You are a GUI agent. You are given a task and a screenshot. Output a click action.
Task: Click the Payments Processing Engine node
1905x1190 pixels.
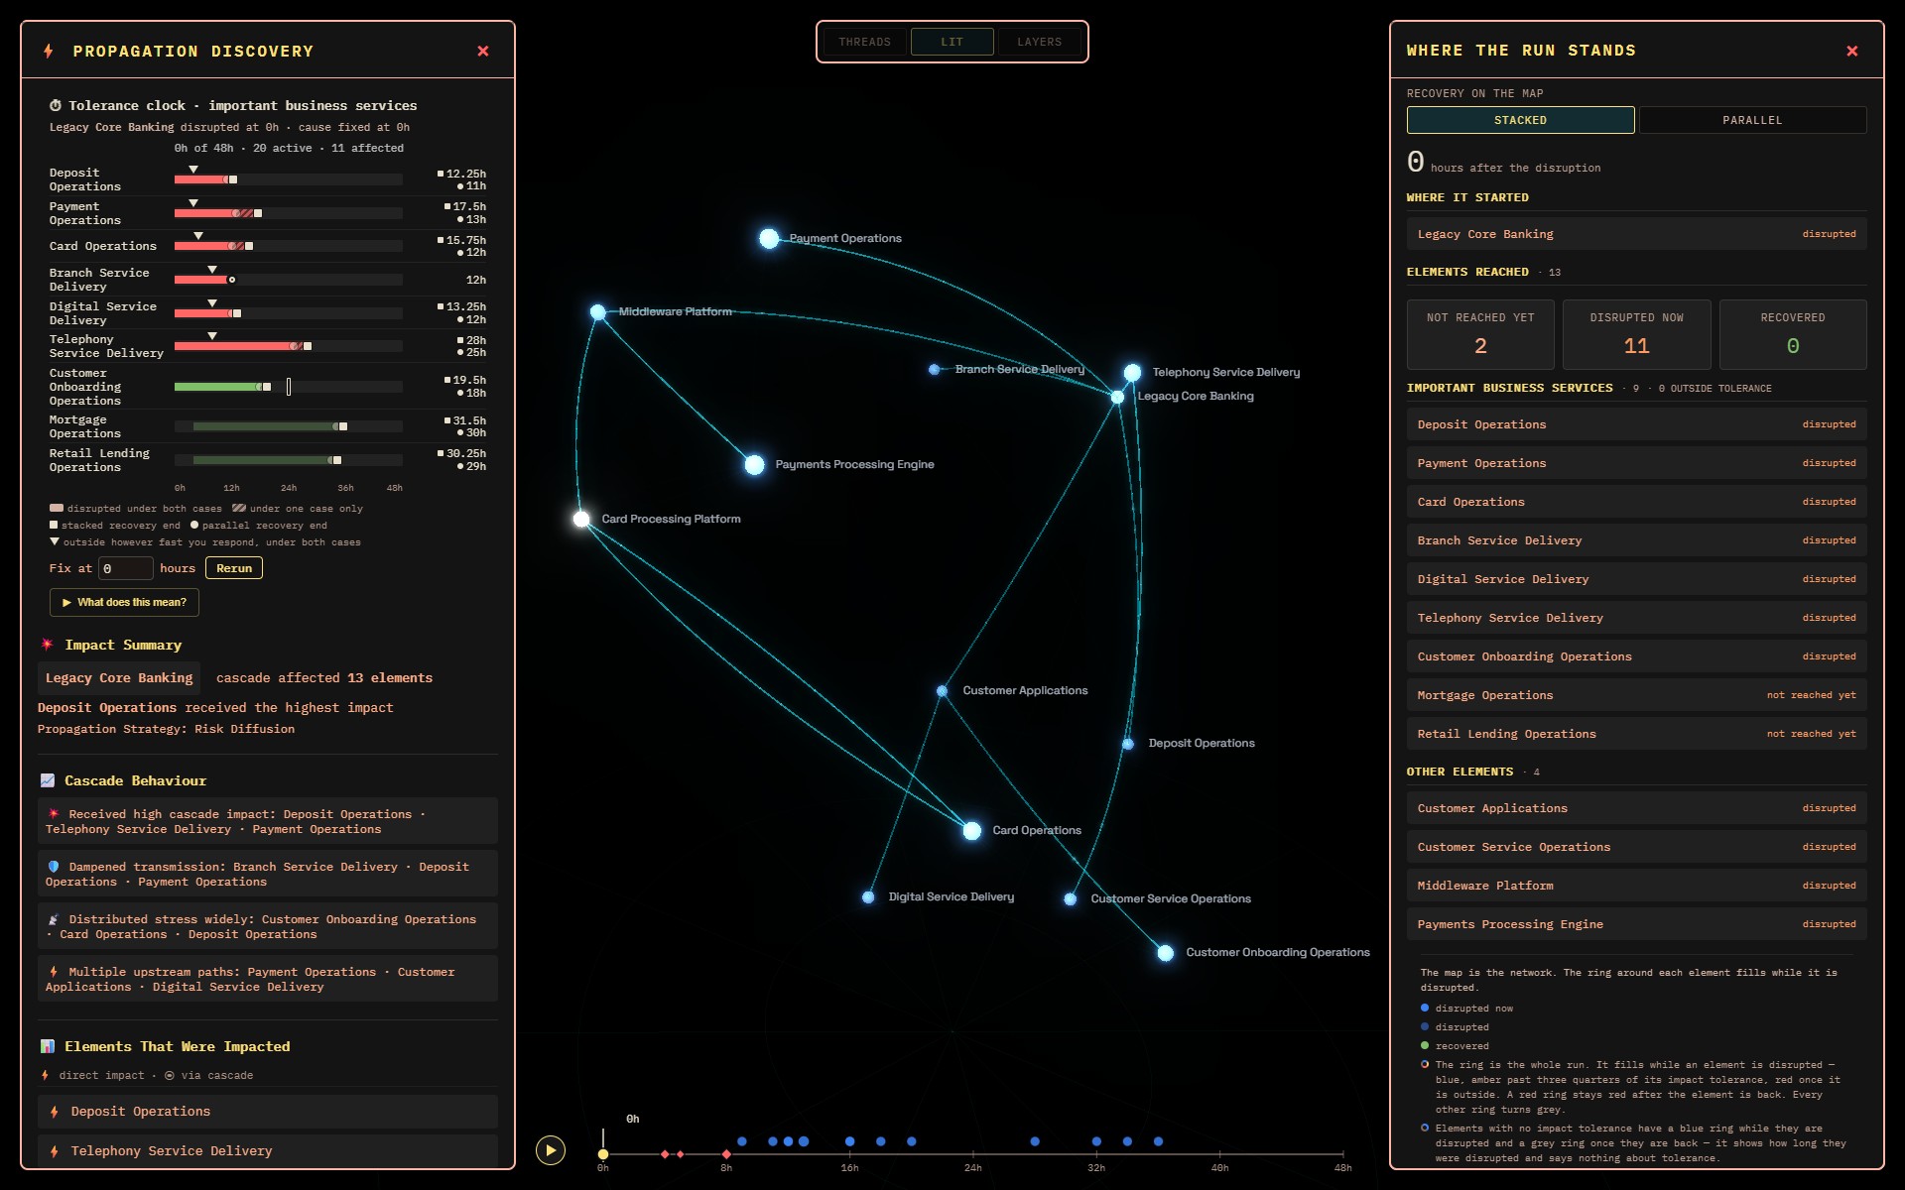click(x=755, y=465)
